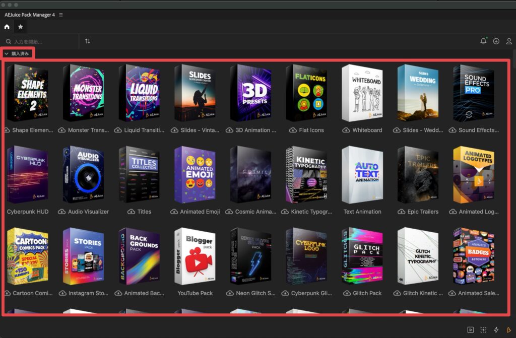This screenshot has width=516, height=338.
Task: Download the Monster Transitions pack via cloud icon
Action: point(61,130)
